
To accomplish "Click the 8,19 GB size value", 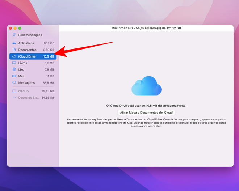I will tap(49, 43).
